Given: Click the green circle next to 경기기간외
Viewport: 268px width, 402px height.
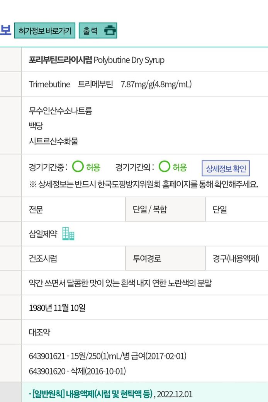Looking at the screenshot, I should (165, 167).
